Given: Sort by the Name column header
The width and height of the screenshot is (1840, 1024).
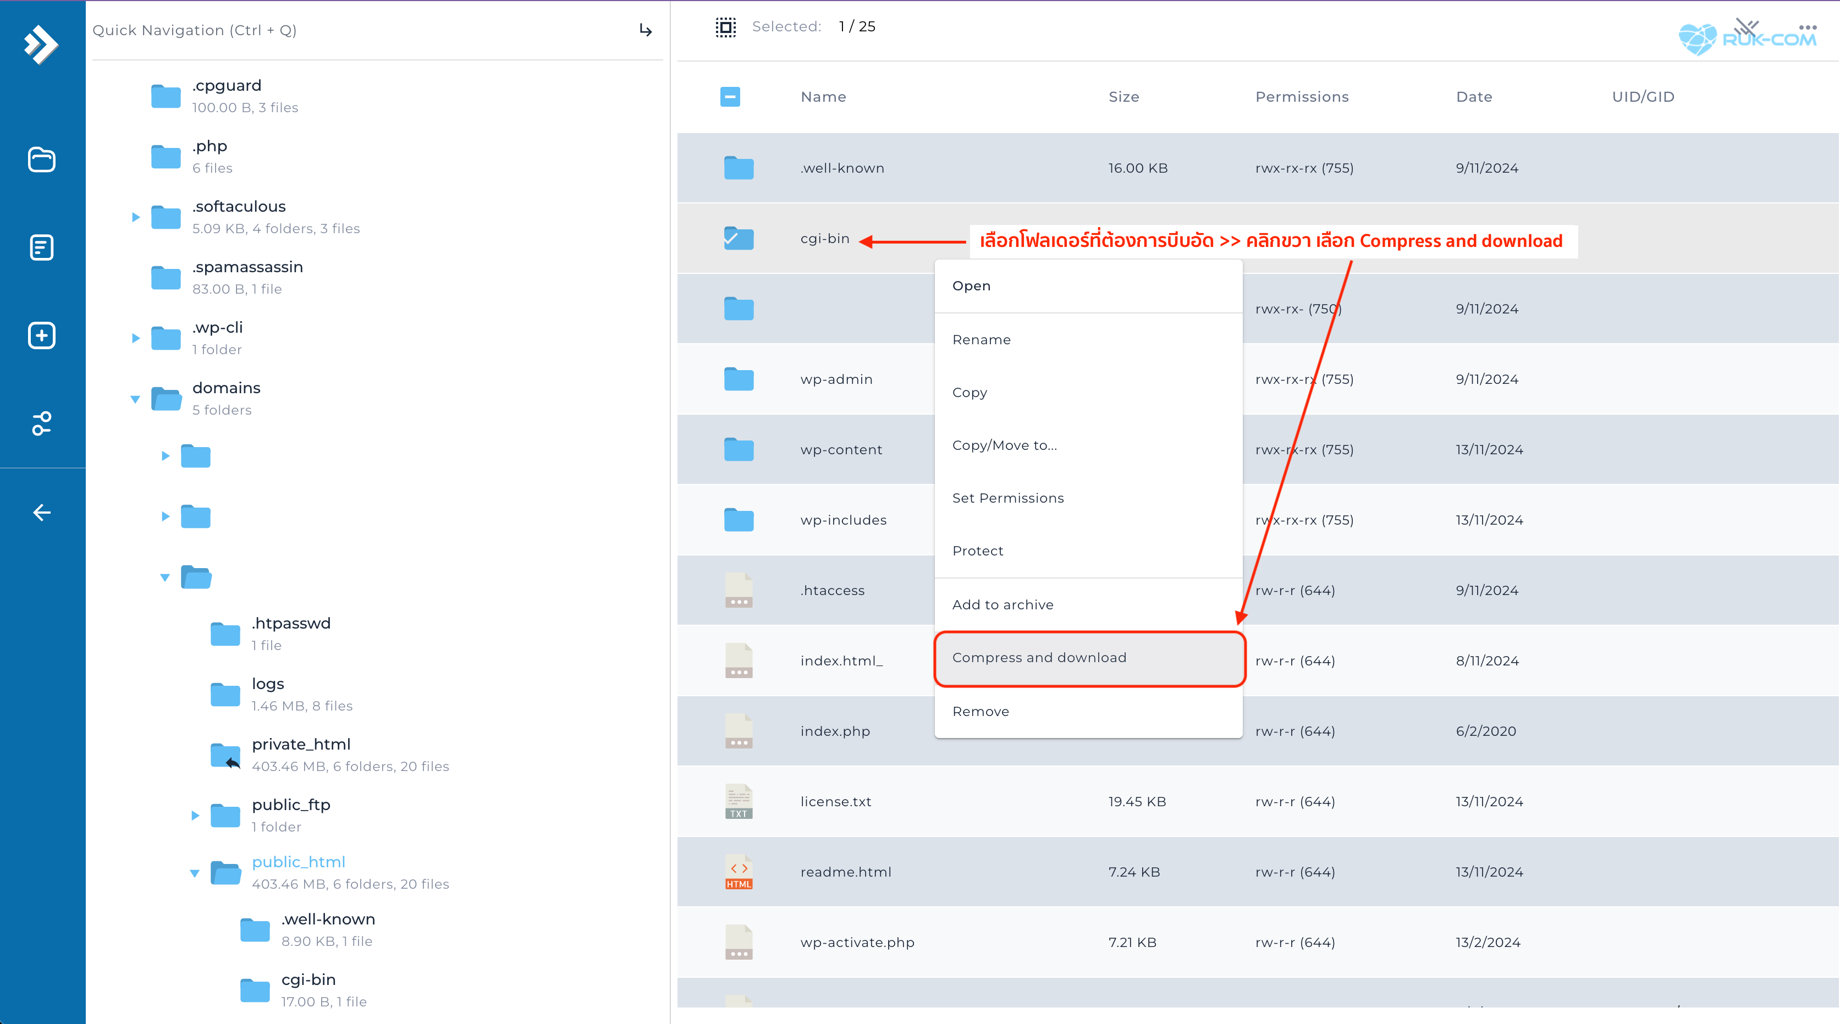Looking at the screenshot, I should point(823,96).
